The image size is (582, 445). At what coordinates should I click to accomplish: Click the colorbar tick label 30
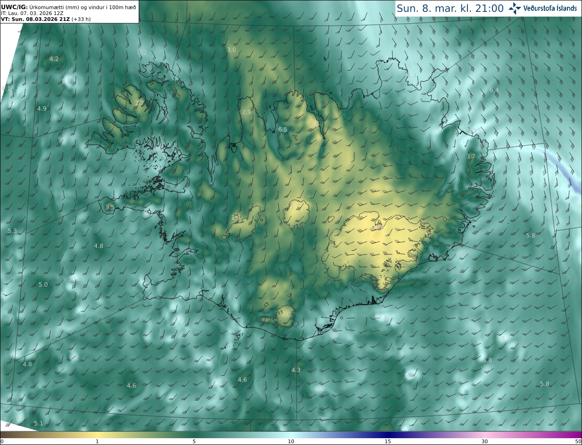pos(485,441)
